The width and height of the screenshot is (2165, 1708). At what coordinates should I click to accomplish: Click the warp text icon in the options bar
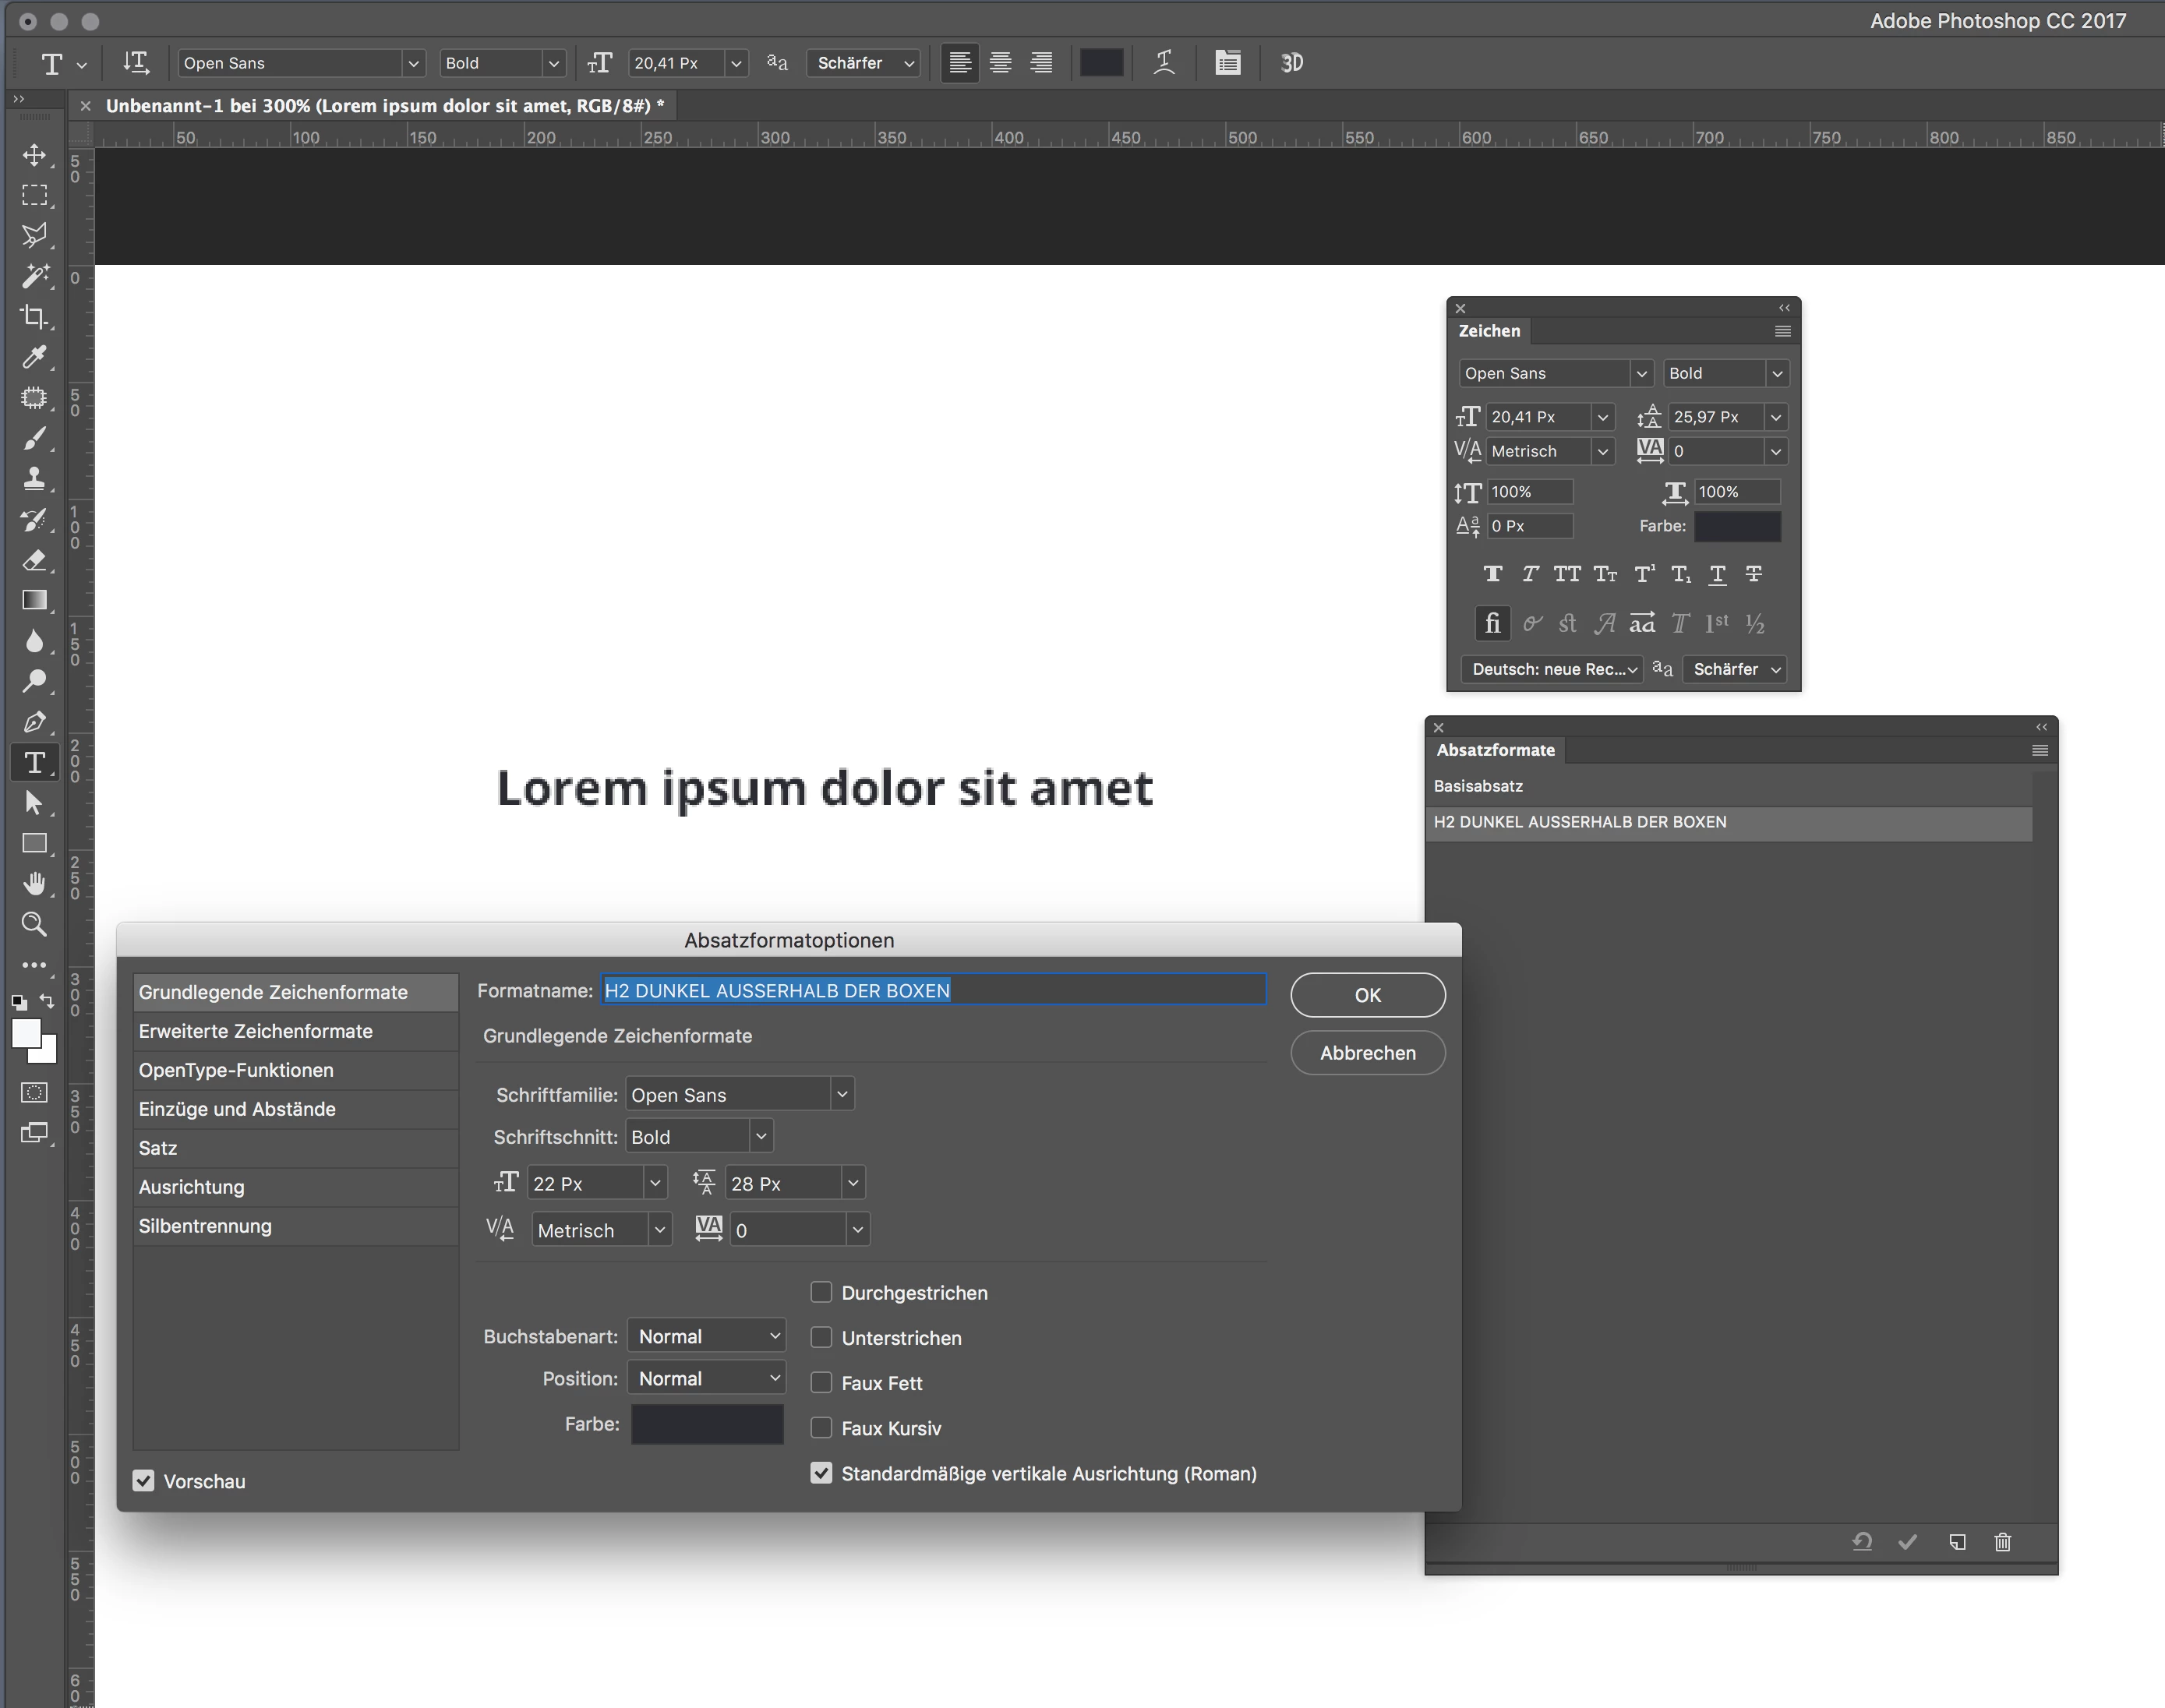click(1163, 63)
